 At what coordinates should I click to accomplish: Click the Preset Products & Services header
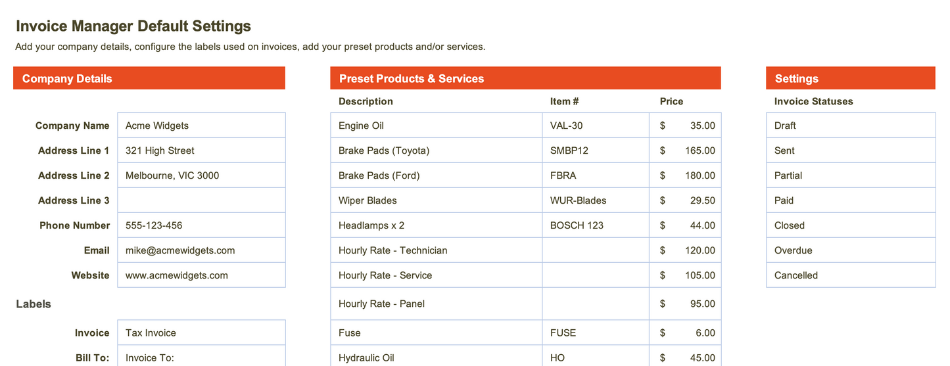(525, 78)
